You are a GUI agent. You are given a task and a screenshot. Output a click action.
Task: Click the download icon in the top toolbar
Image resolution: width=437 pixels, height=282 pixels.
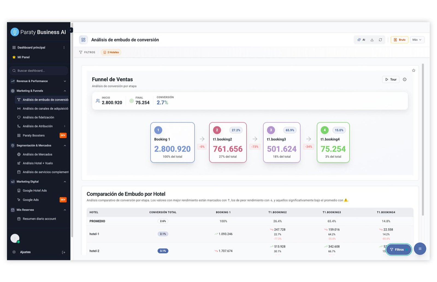(372, 40)
